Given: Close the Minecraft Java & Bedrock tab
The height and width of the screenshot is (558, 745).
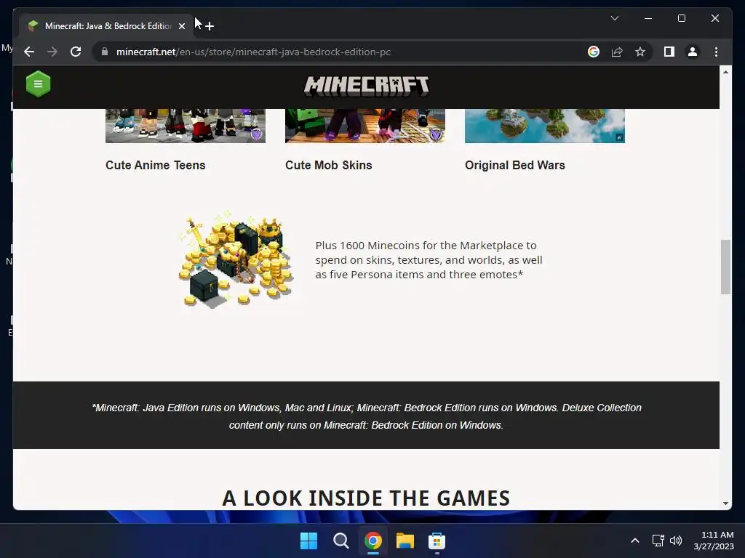Looking at the screenshot, I should point(181,26).
